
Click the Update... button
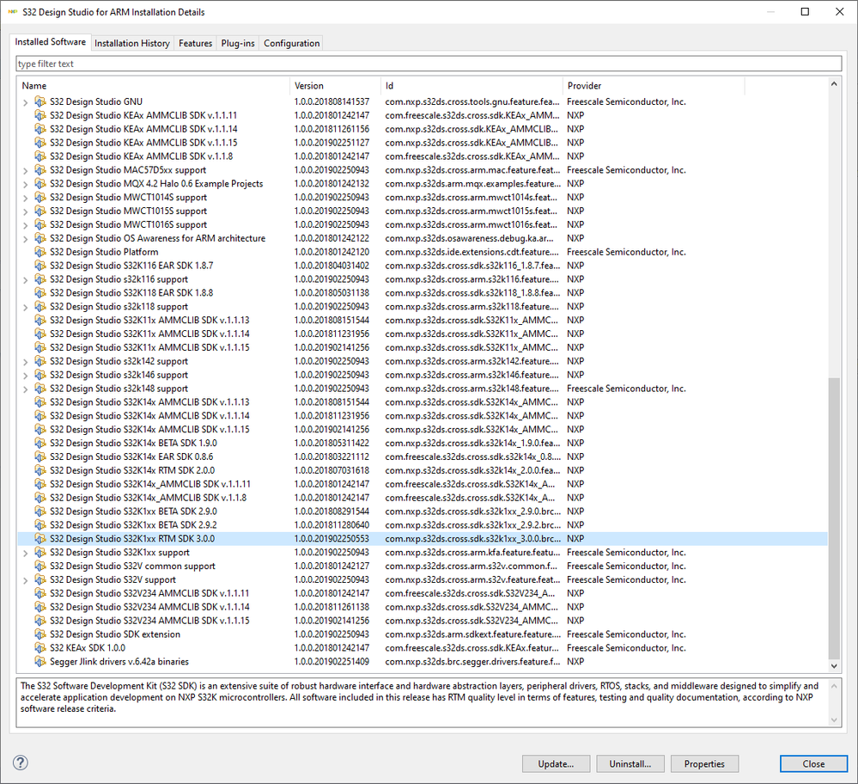coord(556,763)
